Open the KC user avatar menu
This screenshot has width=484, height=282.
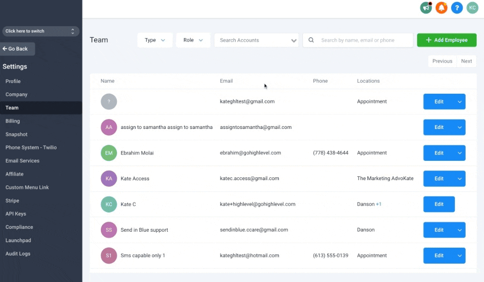pos(472,8)
